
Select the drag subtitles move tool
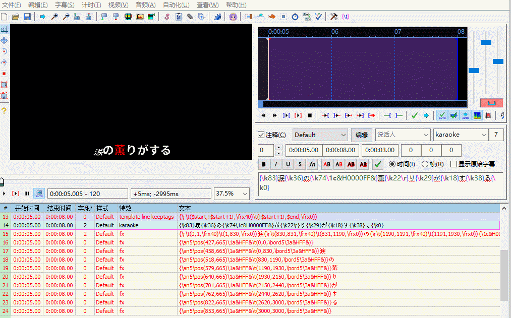(x=4, y=40)
